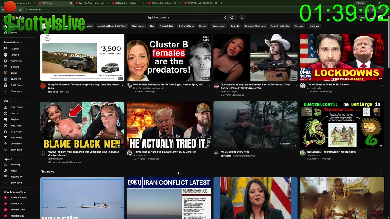
Task: Open Valhalla VFT channel link
Action: point(140,155)
